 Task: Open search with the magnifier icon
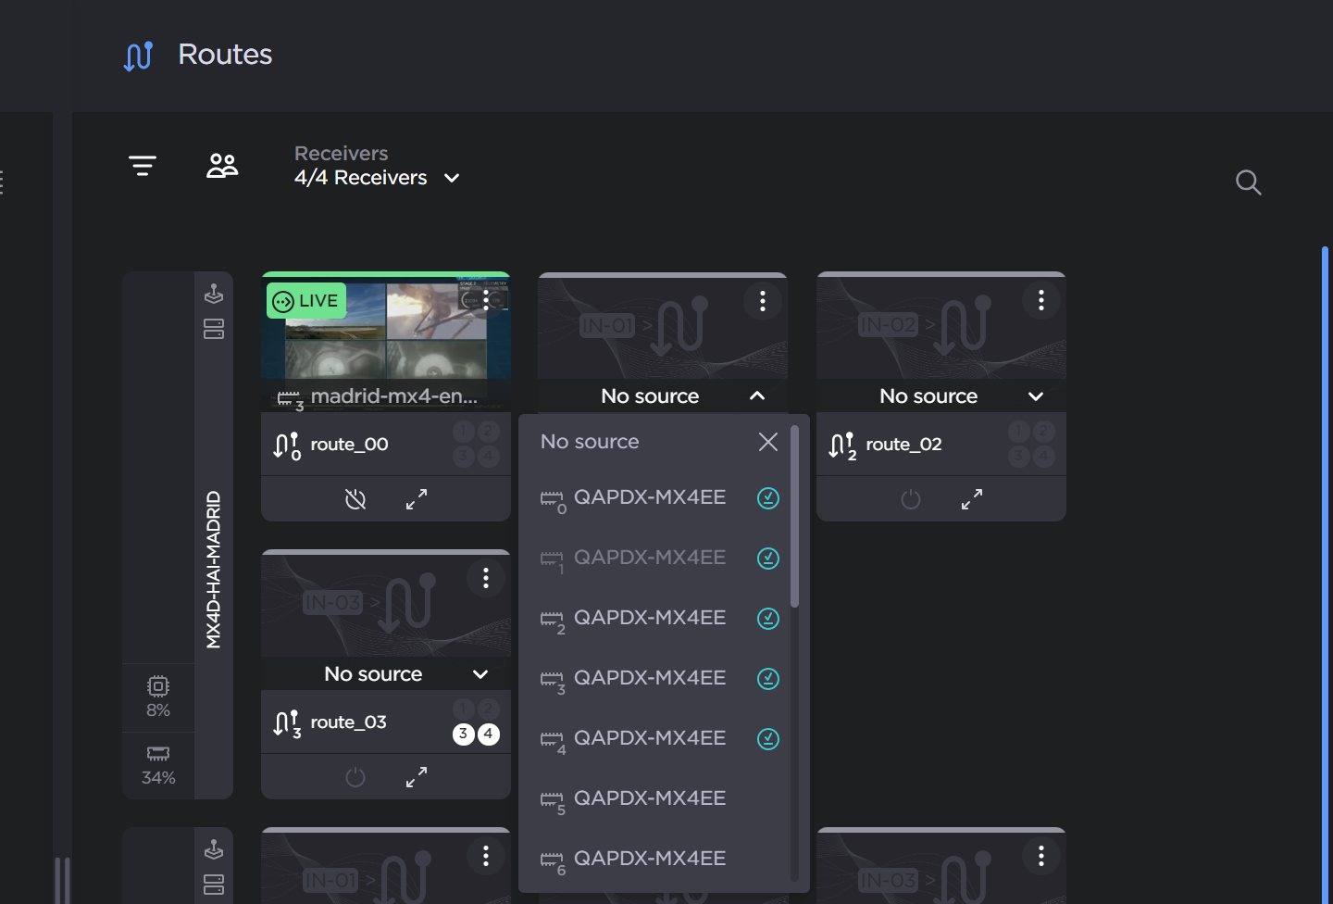pyautogui.click(x=1248, y=182)
